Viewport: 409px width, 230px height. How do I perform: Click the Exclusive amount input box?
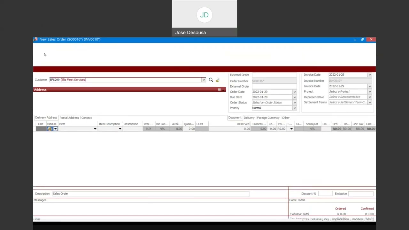pyautogui.click(x=361, y=194)
